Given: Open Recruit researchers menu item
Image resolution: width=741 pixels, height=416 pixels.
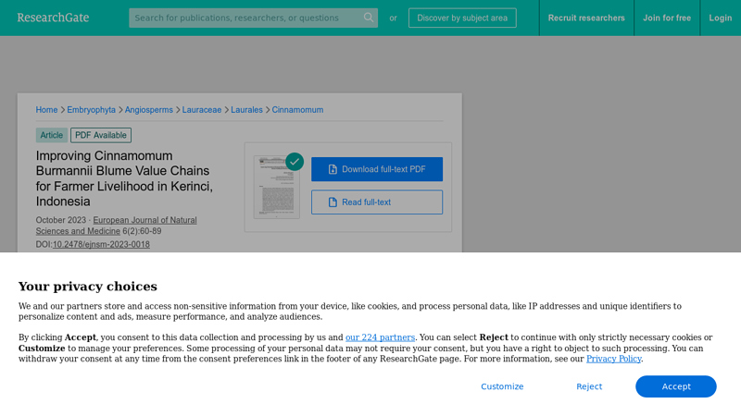Looking at the screenshot, I should (586, 18).
